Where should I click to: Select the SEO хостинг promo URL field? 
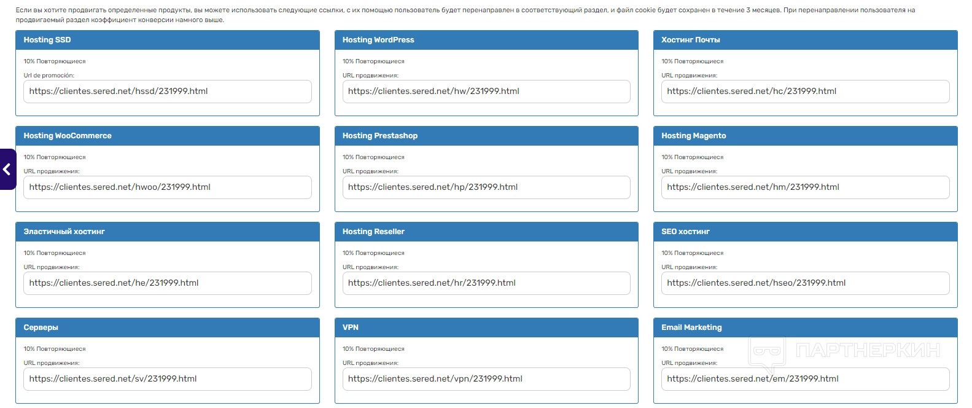(806, 283)
